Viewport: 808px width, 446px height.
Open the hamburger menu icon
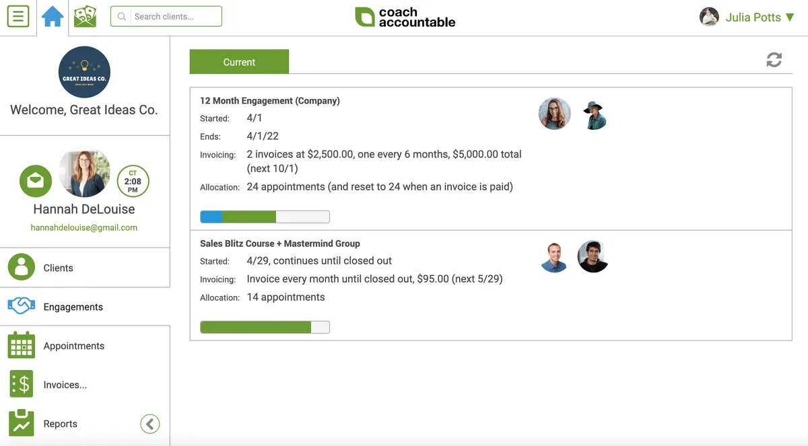(18, 16)
